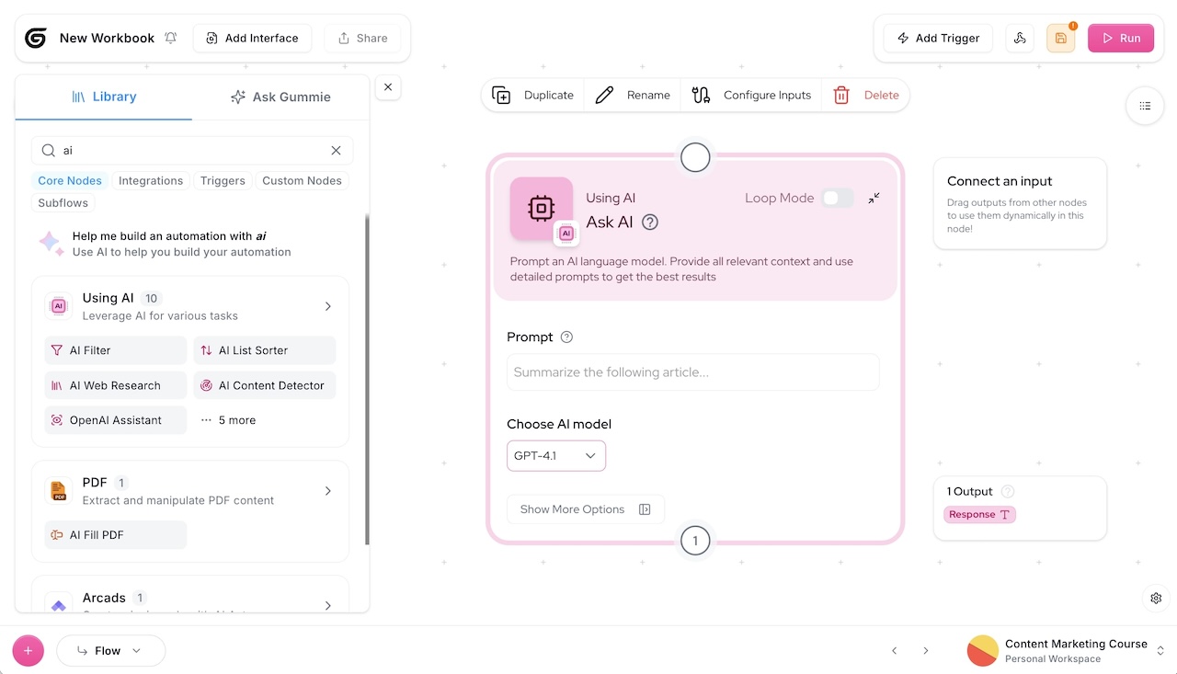The height and width of the screenshot is (674, 1177).
Task: Click the node top input connector
Action: tap(695, 157)
